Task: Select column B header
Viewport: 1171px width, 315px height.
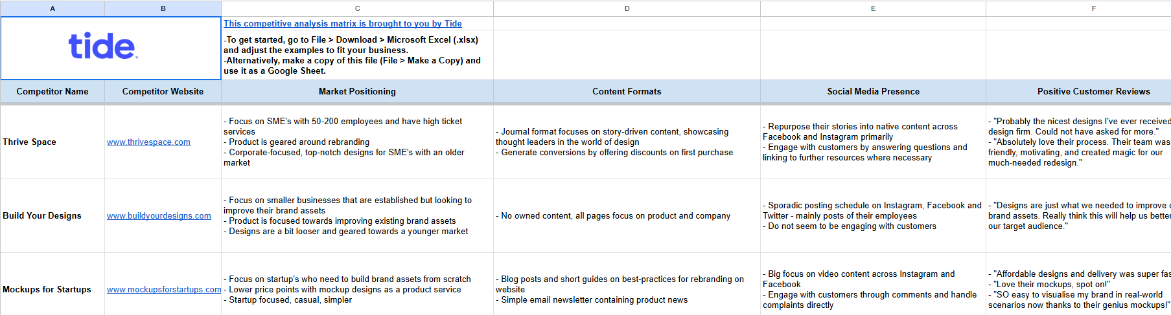Action: [163, 8]
